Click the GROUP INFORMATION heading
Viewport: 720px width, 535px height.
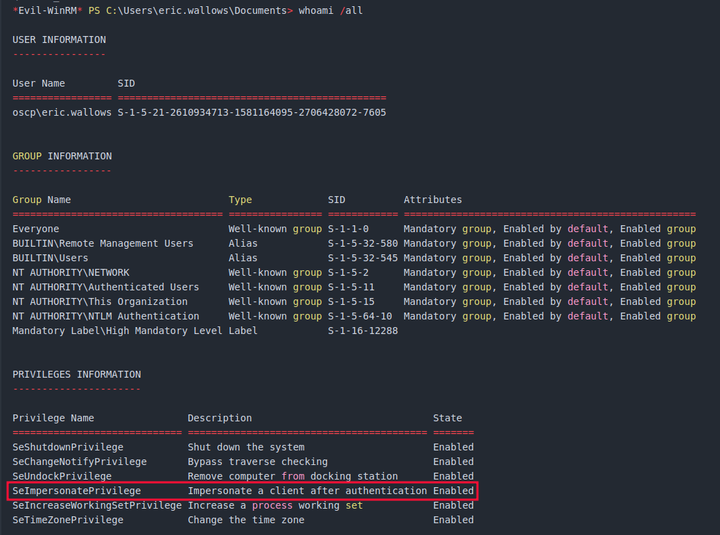tap(62, 156)
